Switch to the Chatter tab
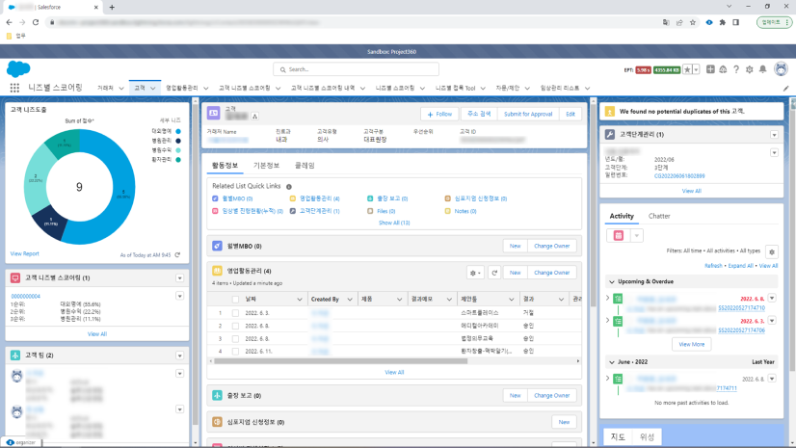Screen dimensions: 796x448 pyautogui.click(x=659, y=216)
